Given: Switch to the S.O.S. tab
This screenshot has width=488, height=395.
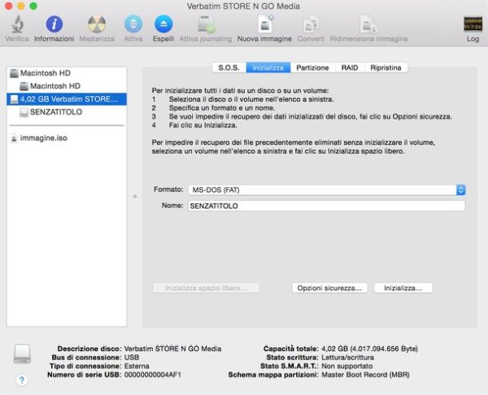Looking at the screenshot, I should coord(229,67).
